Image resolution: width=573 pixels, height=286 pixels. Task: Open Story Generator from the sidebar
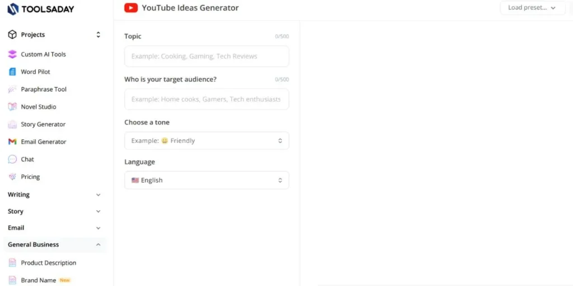43,125
